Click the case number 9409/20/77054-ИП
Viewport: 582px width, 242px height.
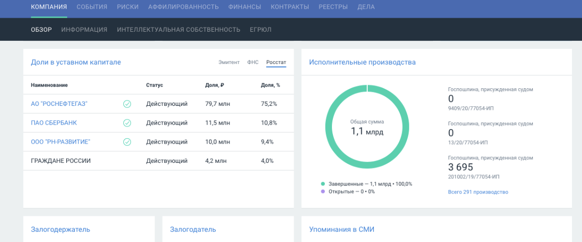tap(471, 108)
